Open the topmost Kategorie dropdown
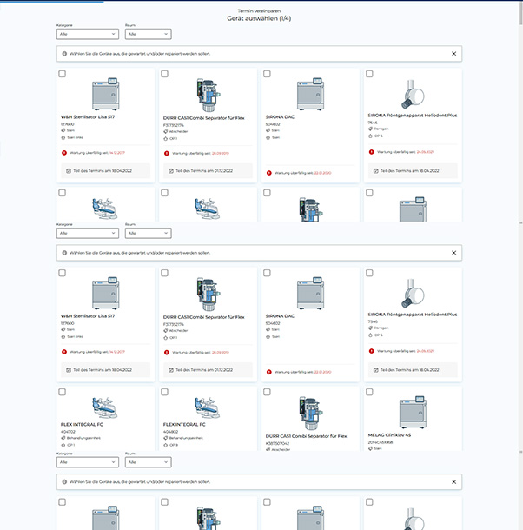This screenshot has width=523, height=530. (x=88, y=34)
